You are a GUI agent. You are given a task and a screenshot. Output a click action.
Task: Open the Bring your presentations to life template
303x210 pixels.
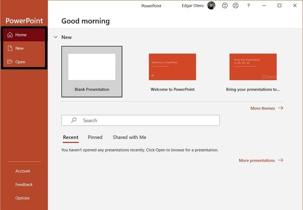pyautogui.click(x=253, y=67)
